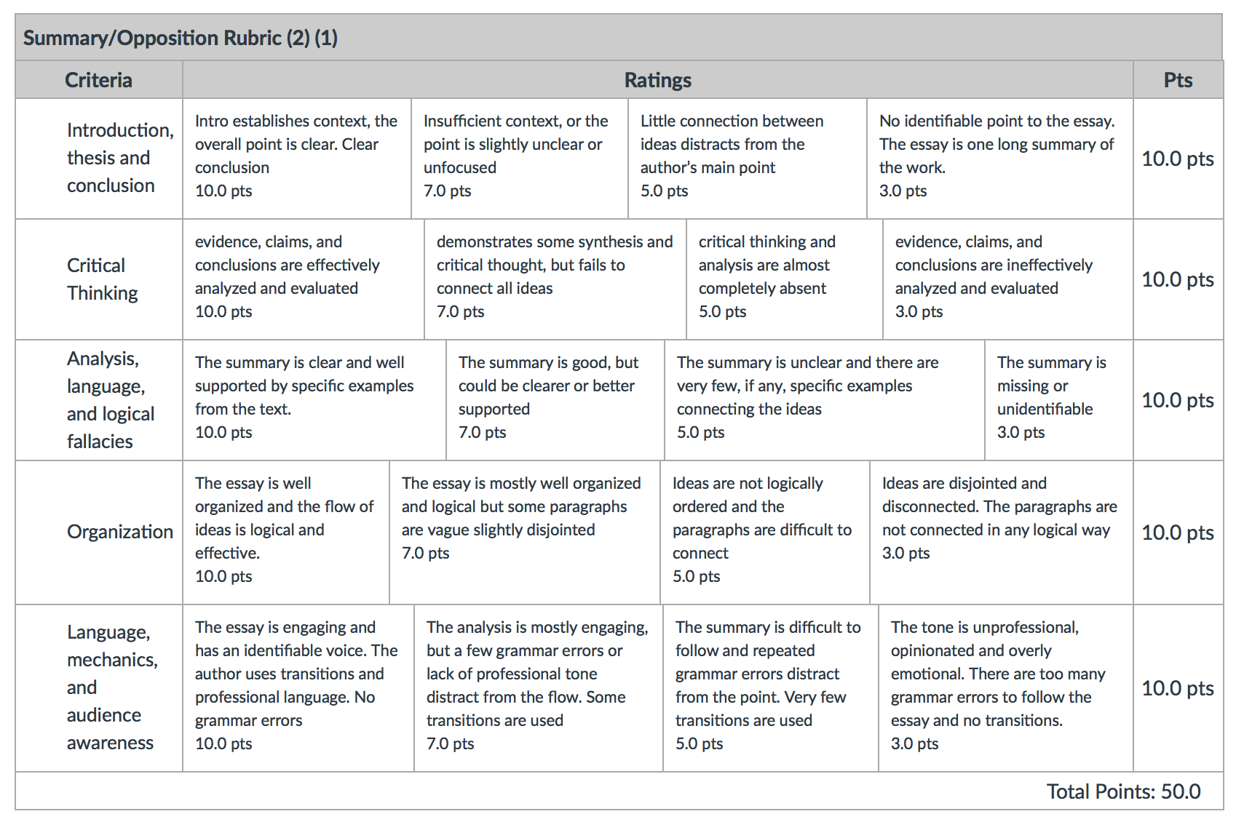Select 'critical thinking and analysis almost absent' rating
The image size is (1236, 822).
(x=784, y=276)
